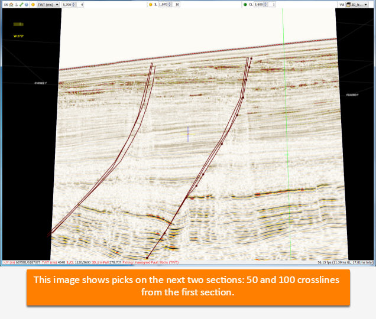Click the inline 1,070 stepper arrows
376x319 pixels.
[170, 5]
